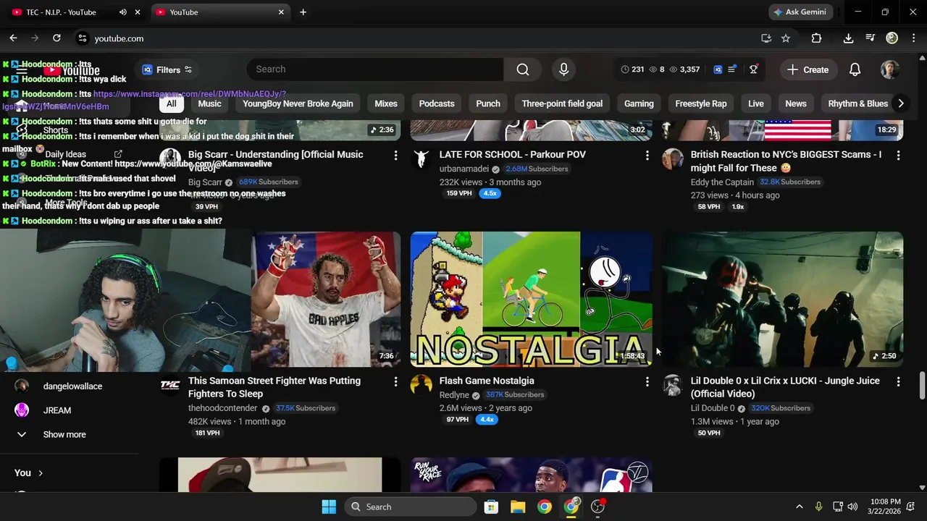
Task: Click the taskbar microphone tray icon
Action: [x=818, y=507]
